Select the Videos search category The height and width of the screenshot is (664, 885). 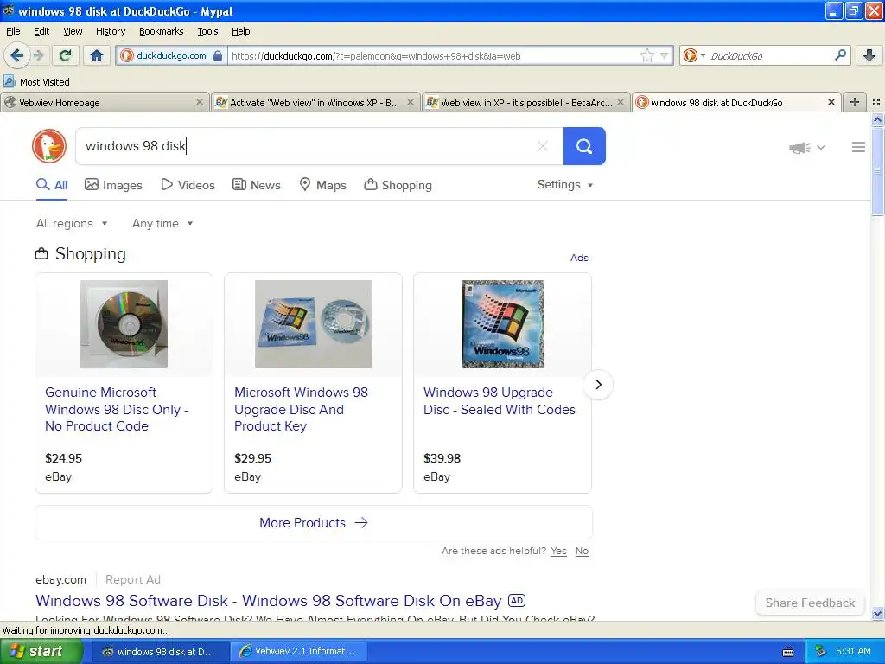click(x=188, y=185)
